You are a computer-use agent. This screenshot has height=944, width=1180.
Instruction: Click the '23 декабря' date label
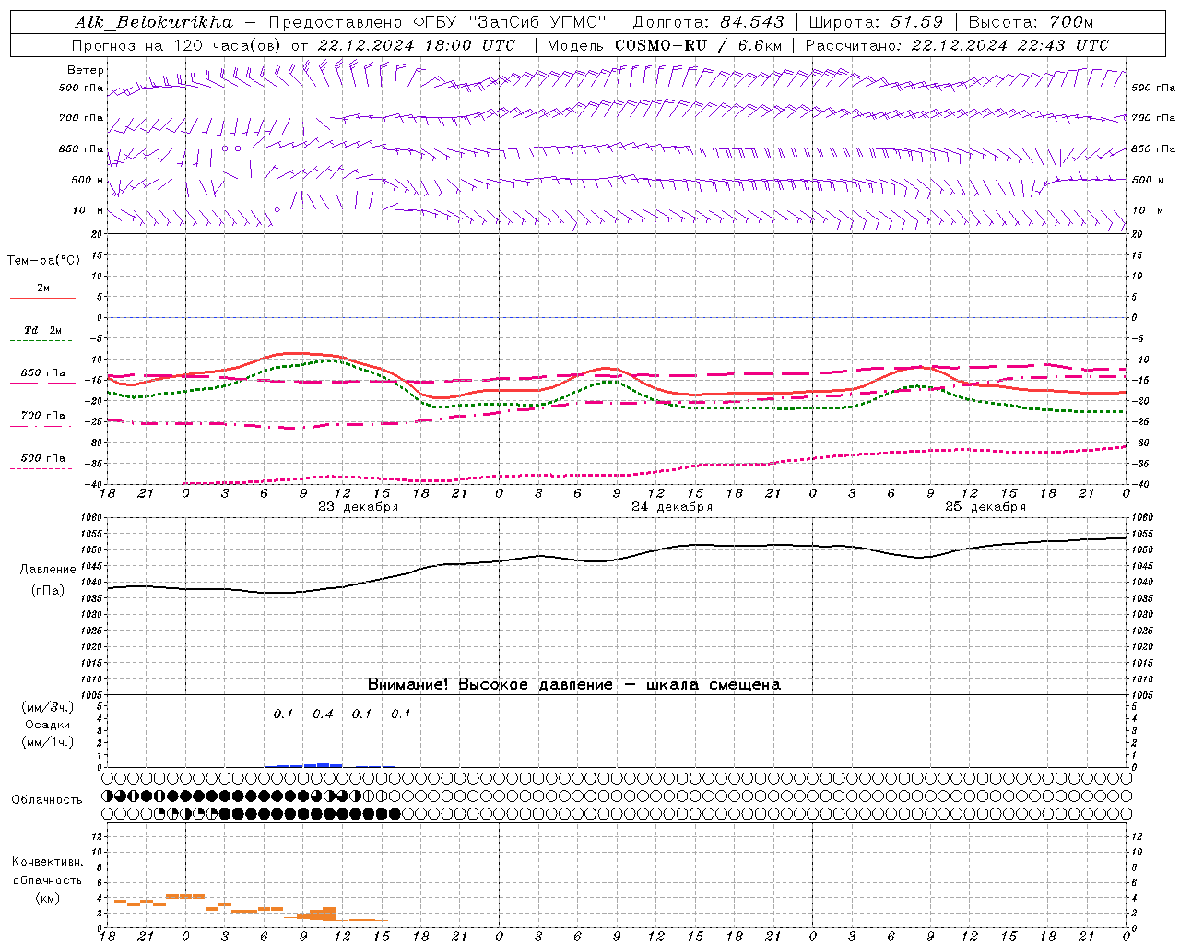pos(359,507)
